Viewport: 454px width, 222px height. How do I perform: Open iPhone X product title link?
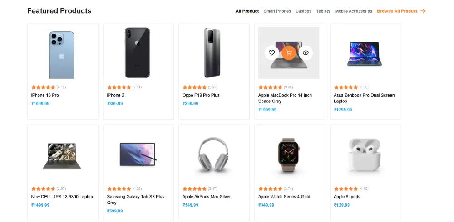tap(116, 95)
